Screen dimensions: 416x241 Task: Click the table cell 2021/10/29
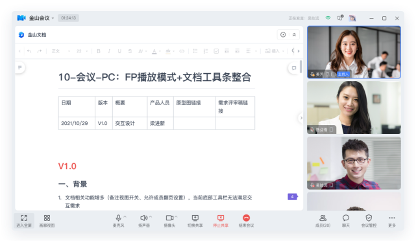tap(77, 123)
